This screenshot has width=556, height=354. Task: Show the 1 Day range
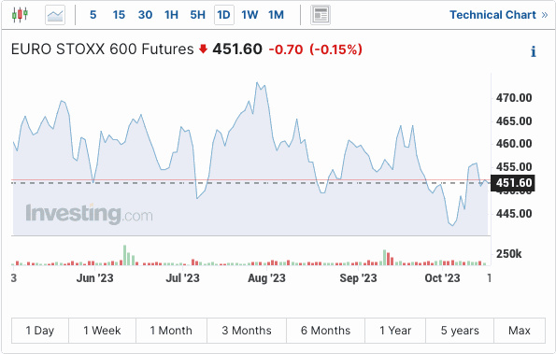pyautogui.click(x=40, y=331)
